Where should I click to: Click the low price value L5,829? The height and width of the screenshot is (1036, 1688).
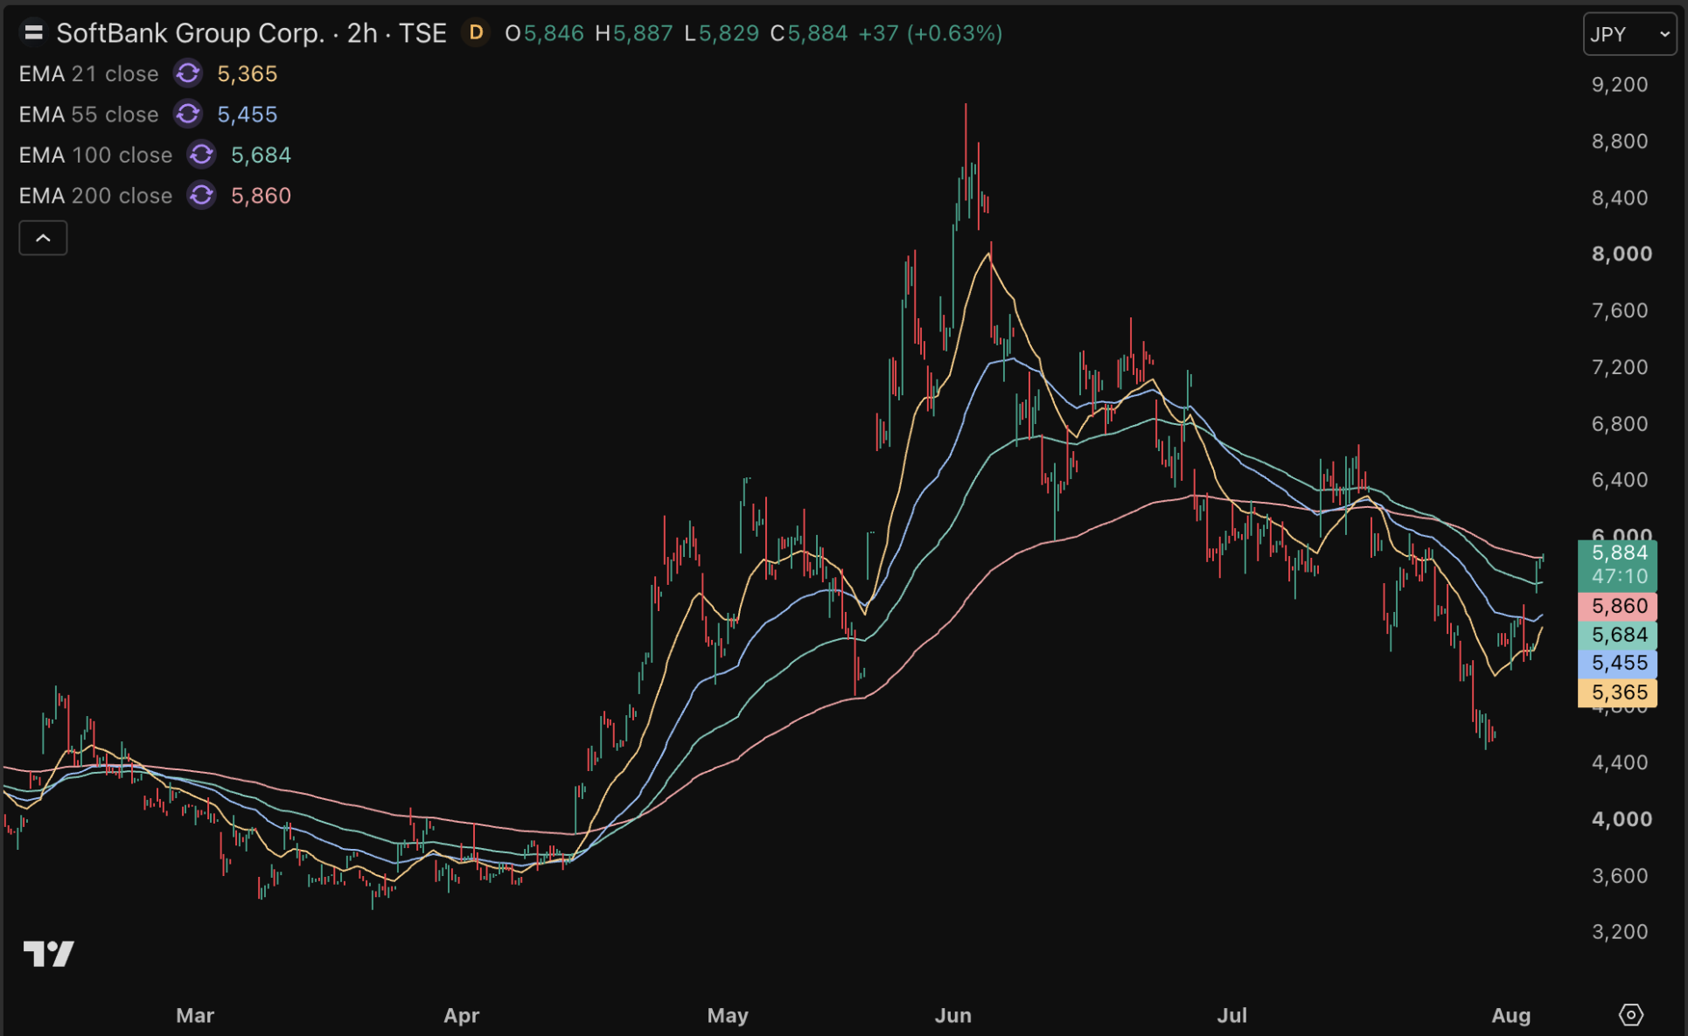(x=722, y=33)
